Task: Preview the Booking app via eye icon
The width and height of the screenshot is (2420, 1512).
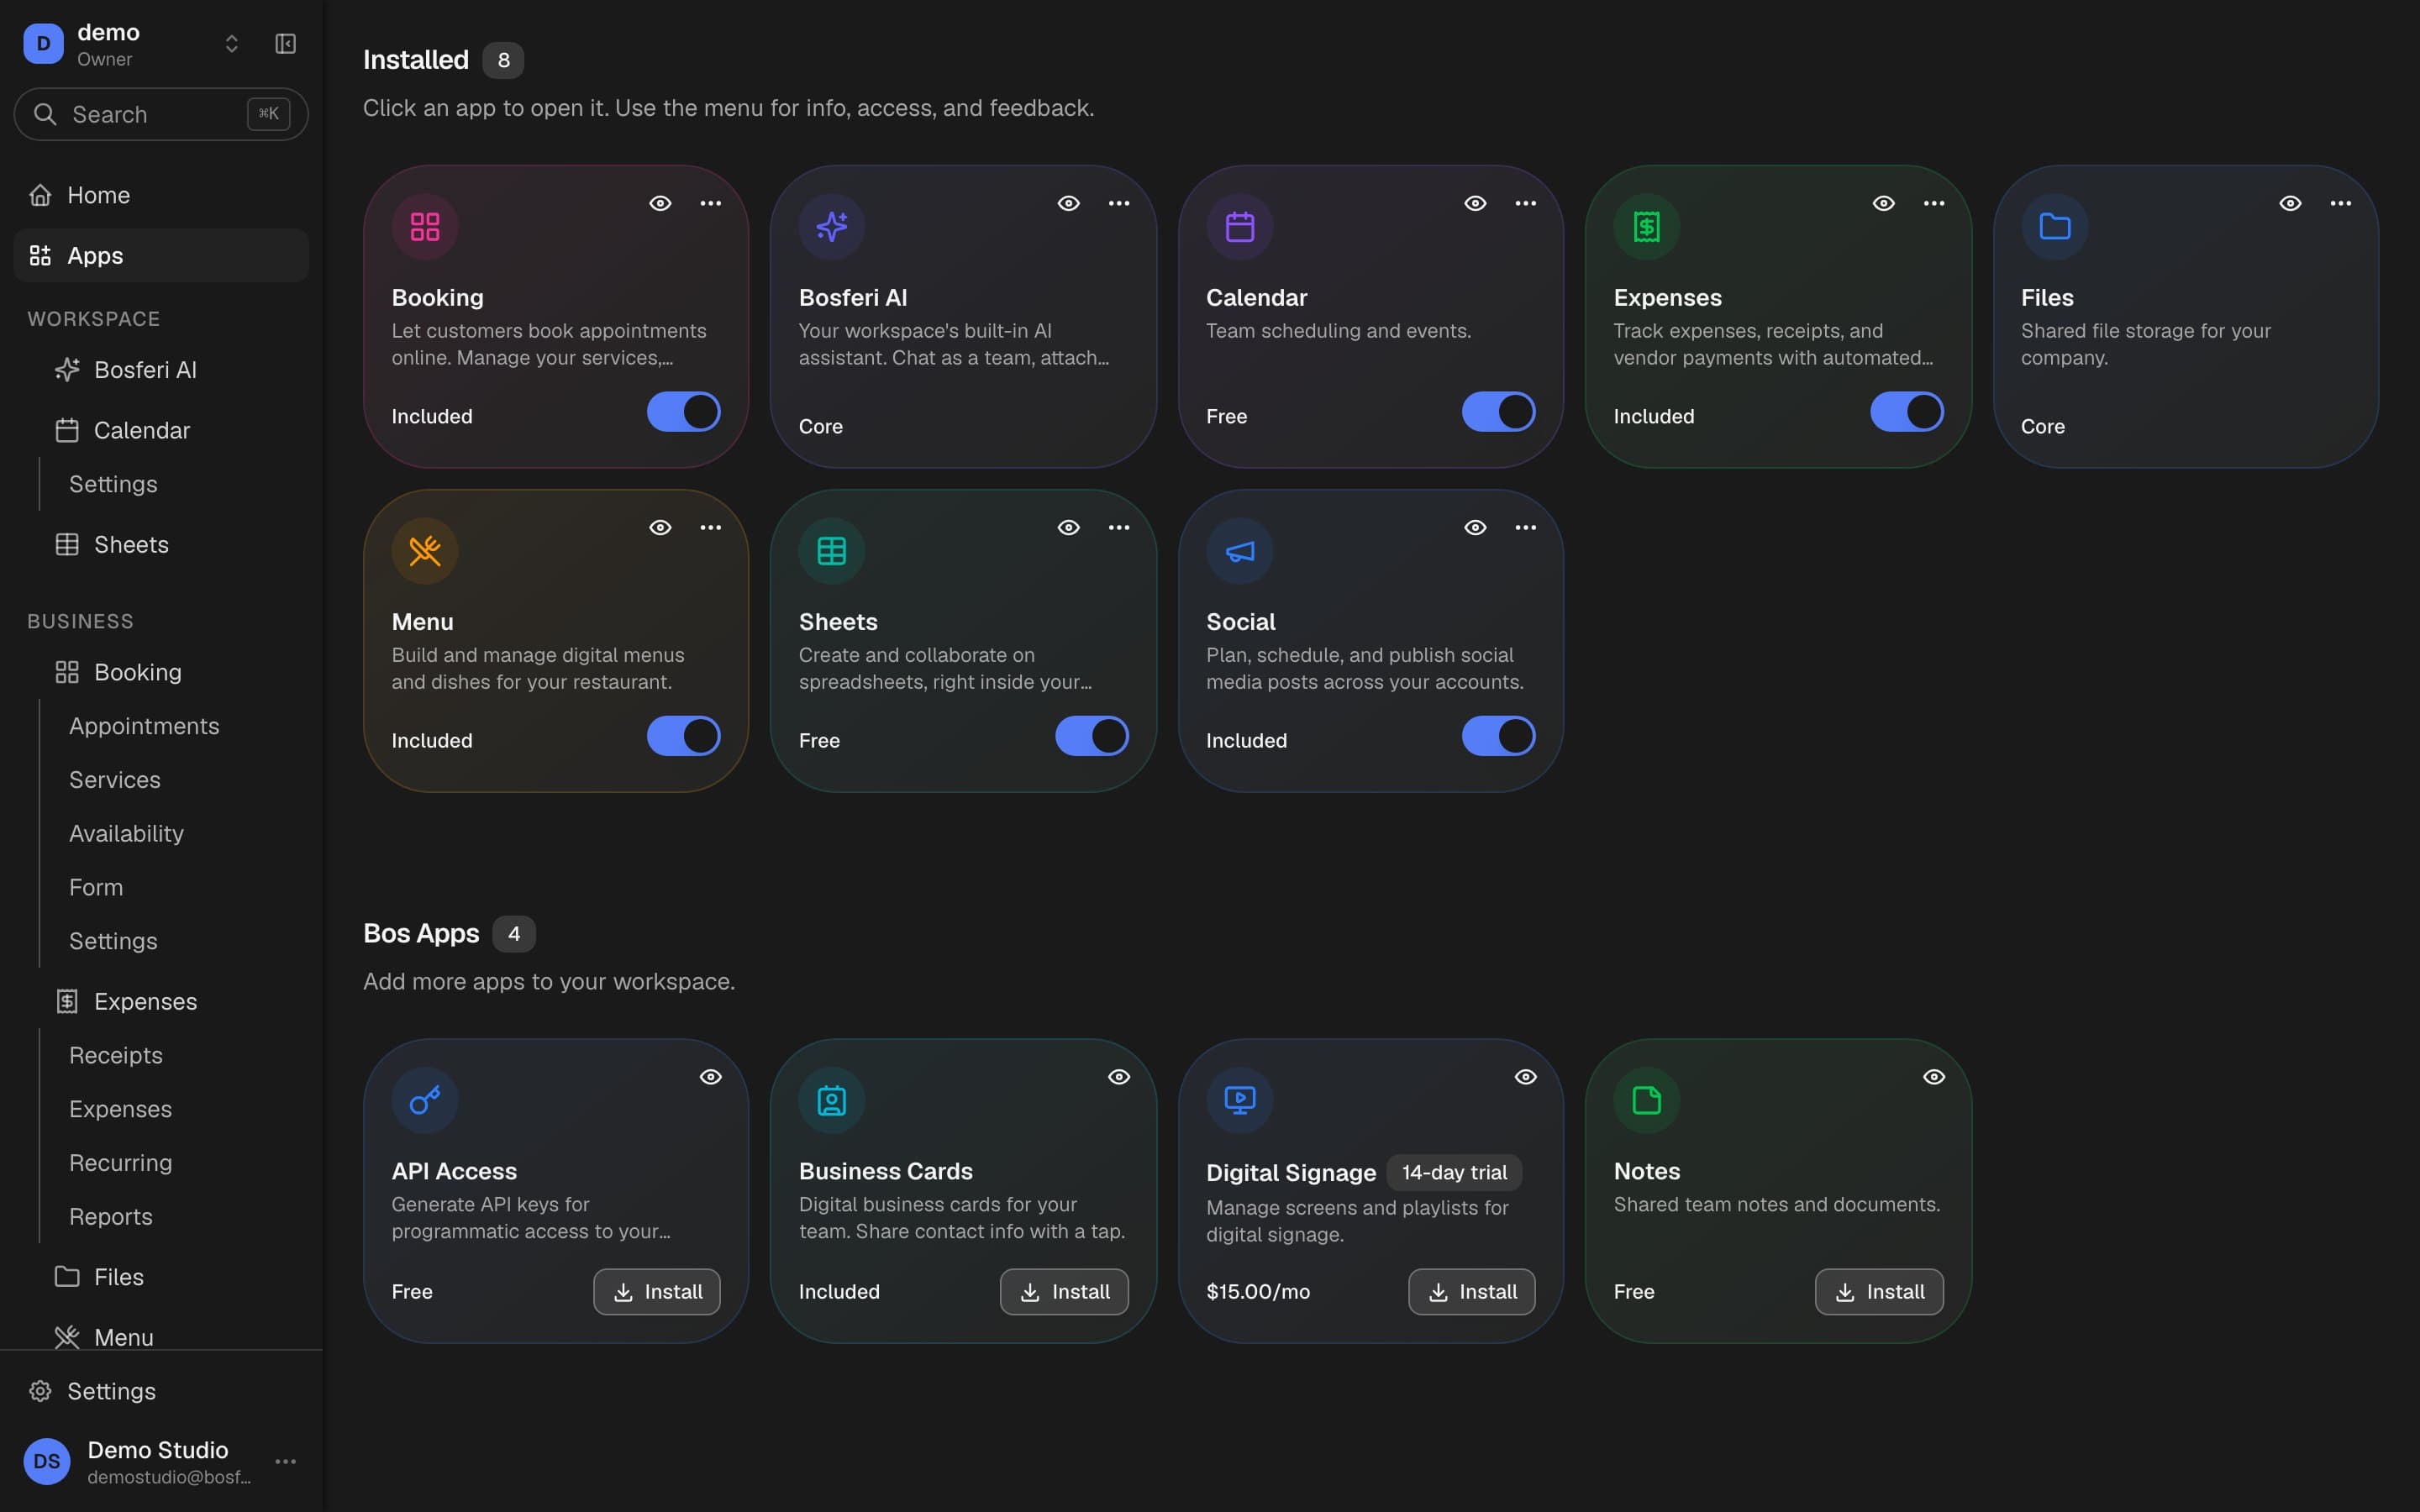Action: point(660,203)
